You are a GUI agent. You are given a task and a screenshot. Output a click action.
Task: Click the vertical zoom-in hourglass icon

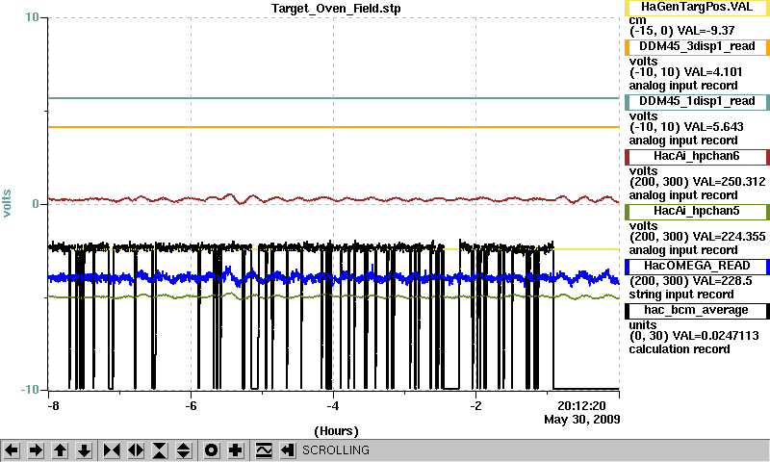[160, 450]
